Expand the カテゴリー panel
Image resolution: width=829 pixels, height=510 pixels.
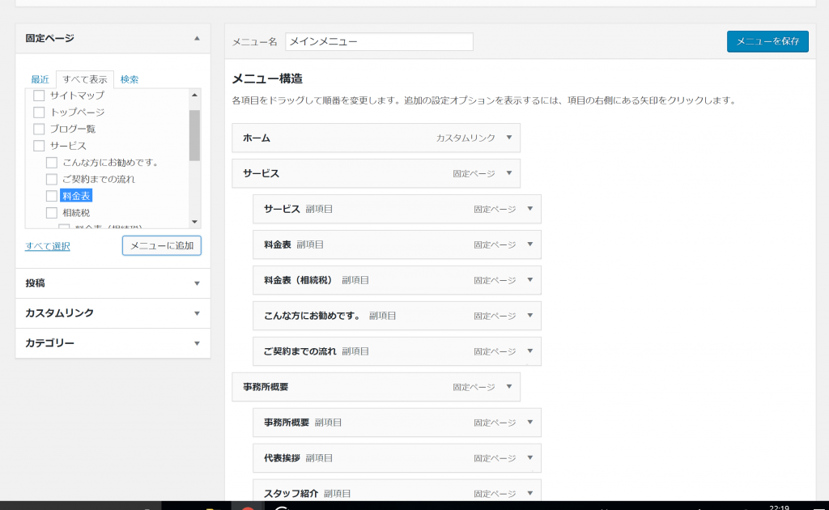(113, 343)
